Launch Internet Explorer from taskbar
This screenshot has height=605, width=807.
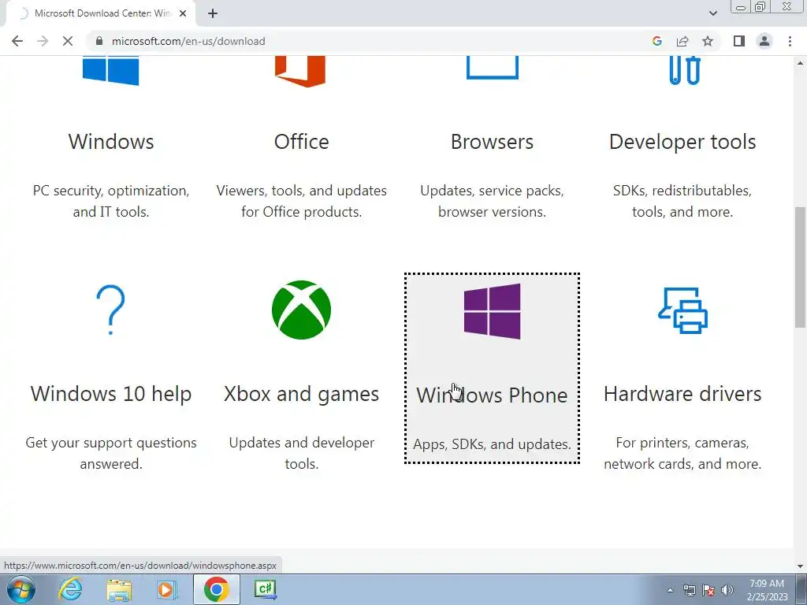pyautogui.click(x=70, y=589)
